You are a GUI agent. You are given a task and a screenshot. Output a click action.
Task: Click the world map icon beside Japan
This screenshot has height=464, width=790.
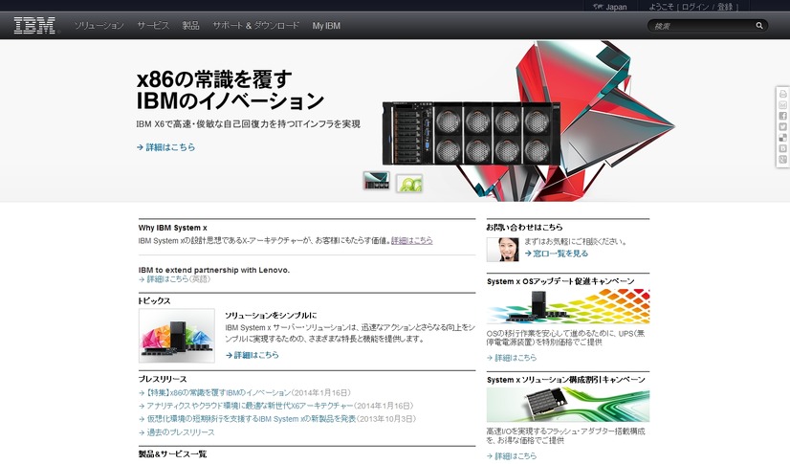tap(598, 7)
